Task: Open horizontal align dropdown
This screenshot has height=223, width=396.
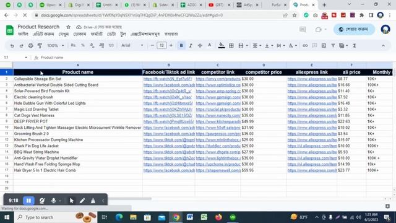Action: point(257,45)
